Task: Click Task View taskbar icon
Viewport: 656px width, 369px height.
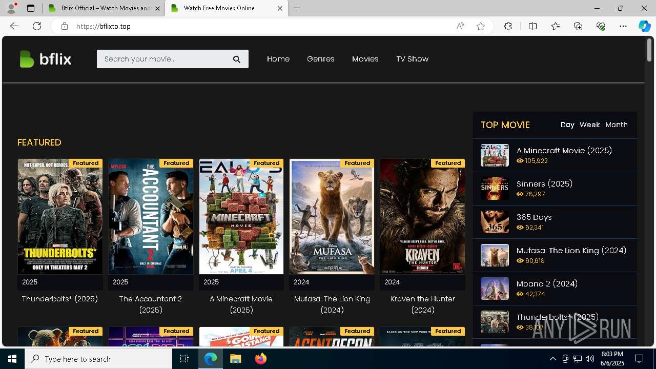Action: point(184,359)
